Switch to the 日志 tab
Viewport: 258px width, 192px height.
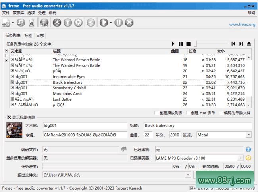click(40, 35)
